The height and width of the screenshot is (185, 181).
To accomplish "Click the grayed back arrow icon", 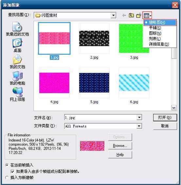I will [x=124, y=15].
